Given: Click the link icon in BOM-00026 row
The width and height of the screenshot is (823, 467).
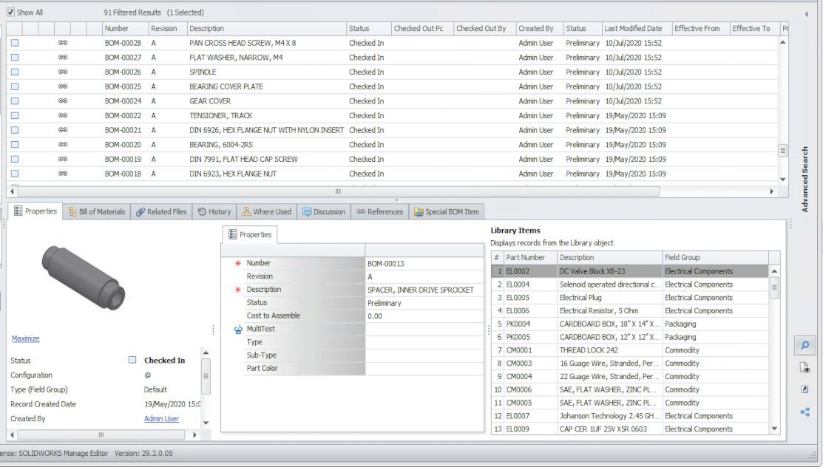Looking at the screenshot, I should (x=62, y=72).
